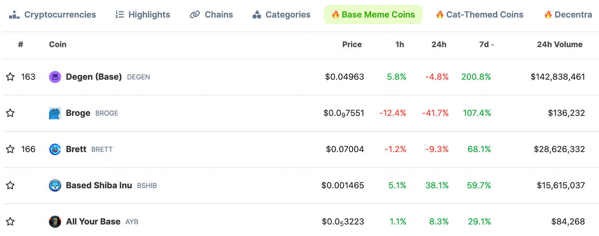Select the active Base Meme Coins pill
This screenshot has height=236, width=599.
pos(373,15)
